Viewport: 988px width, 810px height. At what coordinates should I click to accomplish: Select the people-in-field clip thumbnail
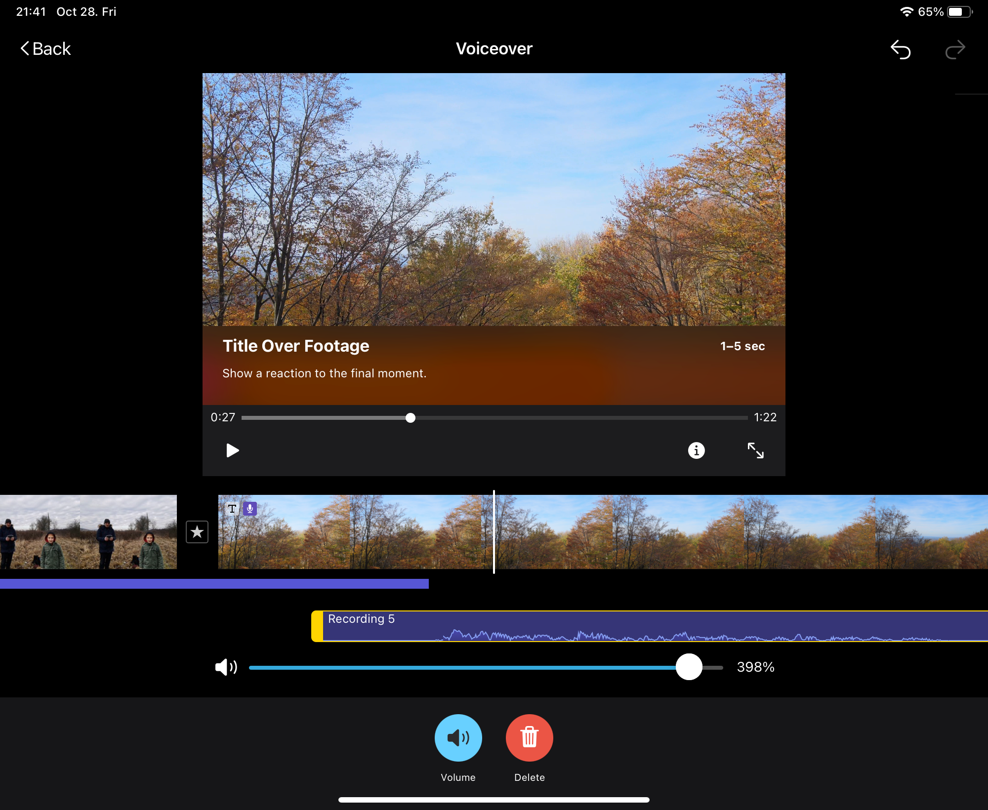point(88,532)
